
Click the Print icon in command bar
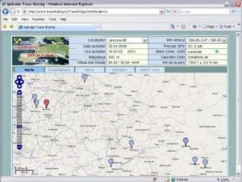tap(194, 27)
